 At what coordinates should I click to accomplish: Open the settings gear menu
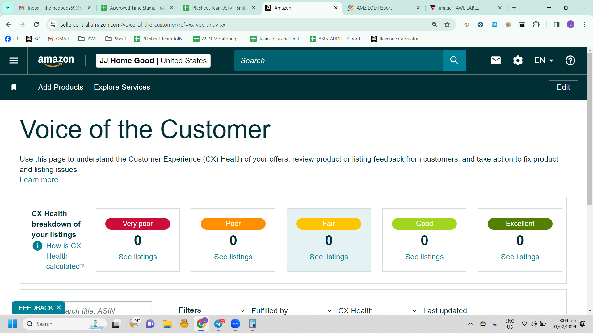click(518, 60)
